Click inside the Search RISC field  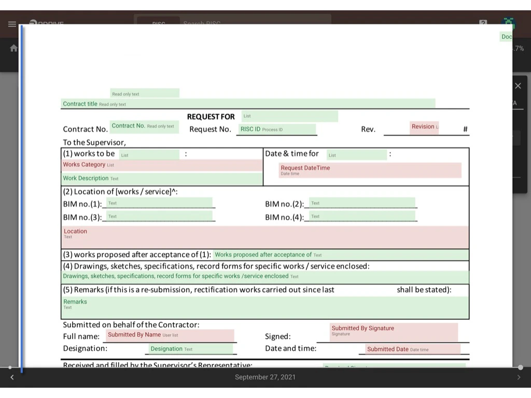coord(233,24)
